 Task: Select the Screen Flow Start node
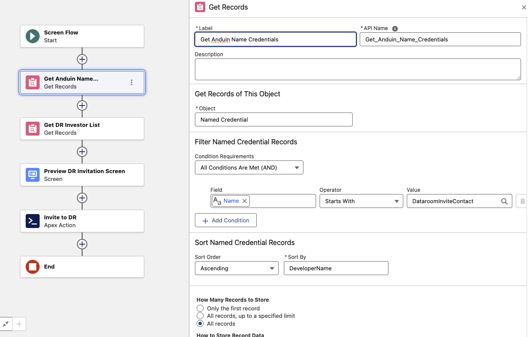coord(82,36)
